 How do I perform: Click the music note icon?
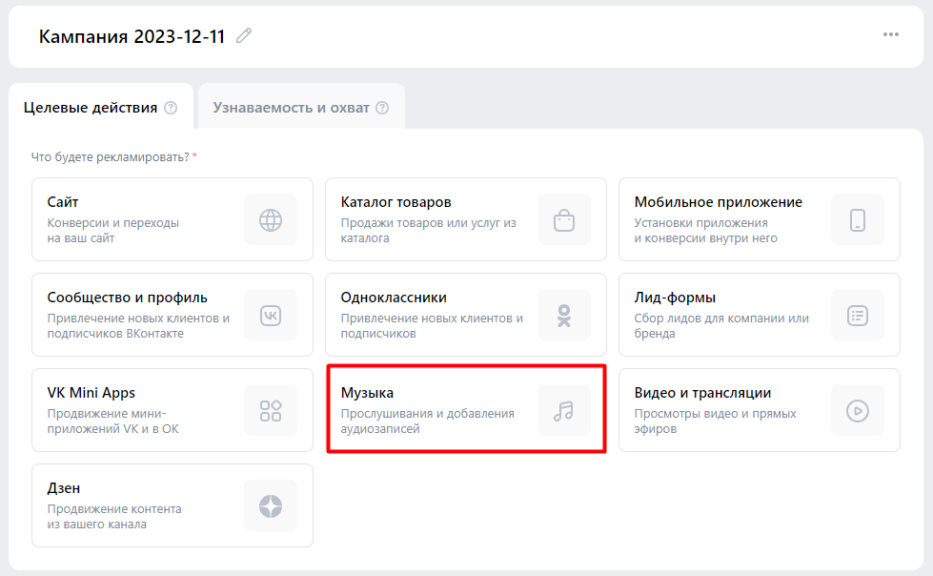564,411
